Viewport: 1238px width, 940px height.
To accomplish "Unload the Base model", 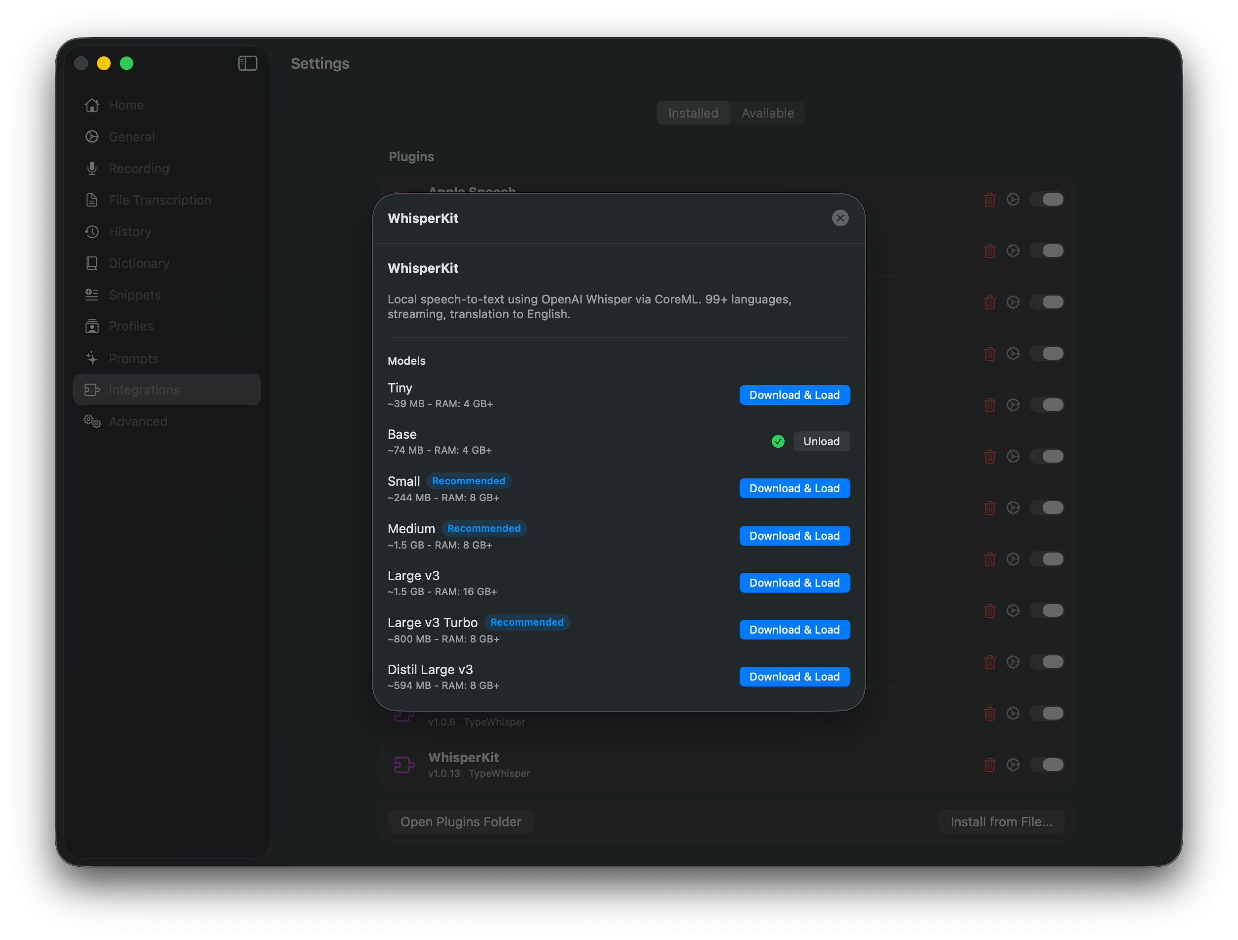I will [x=821, y=441].
